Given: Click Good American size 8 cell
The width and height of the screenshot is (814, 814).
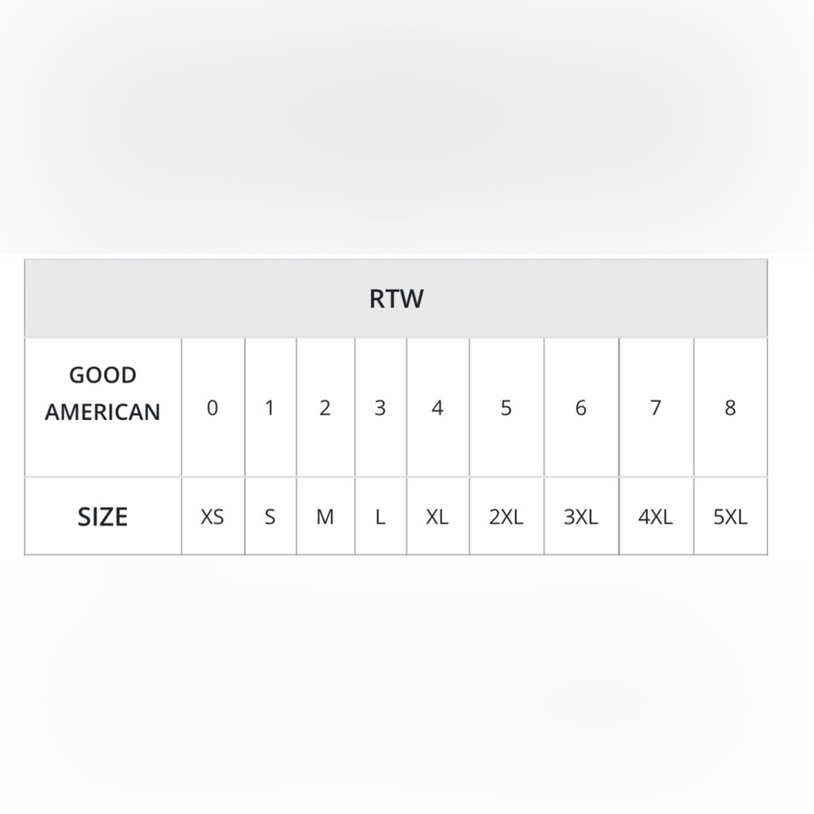Looking at the screenshot, I should pyautogui.click(x=730, y=408).
